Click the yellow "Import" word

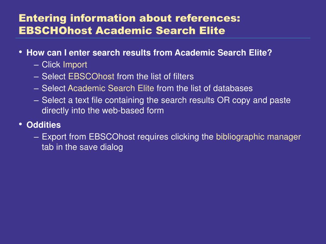click(x=75, y=65)
